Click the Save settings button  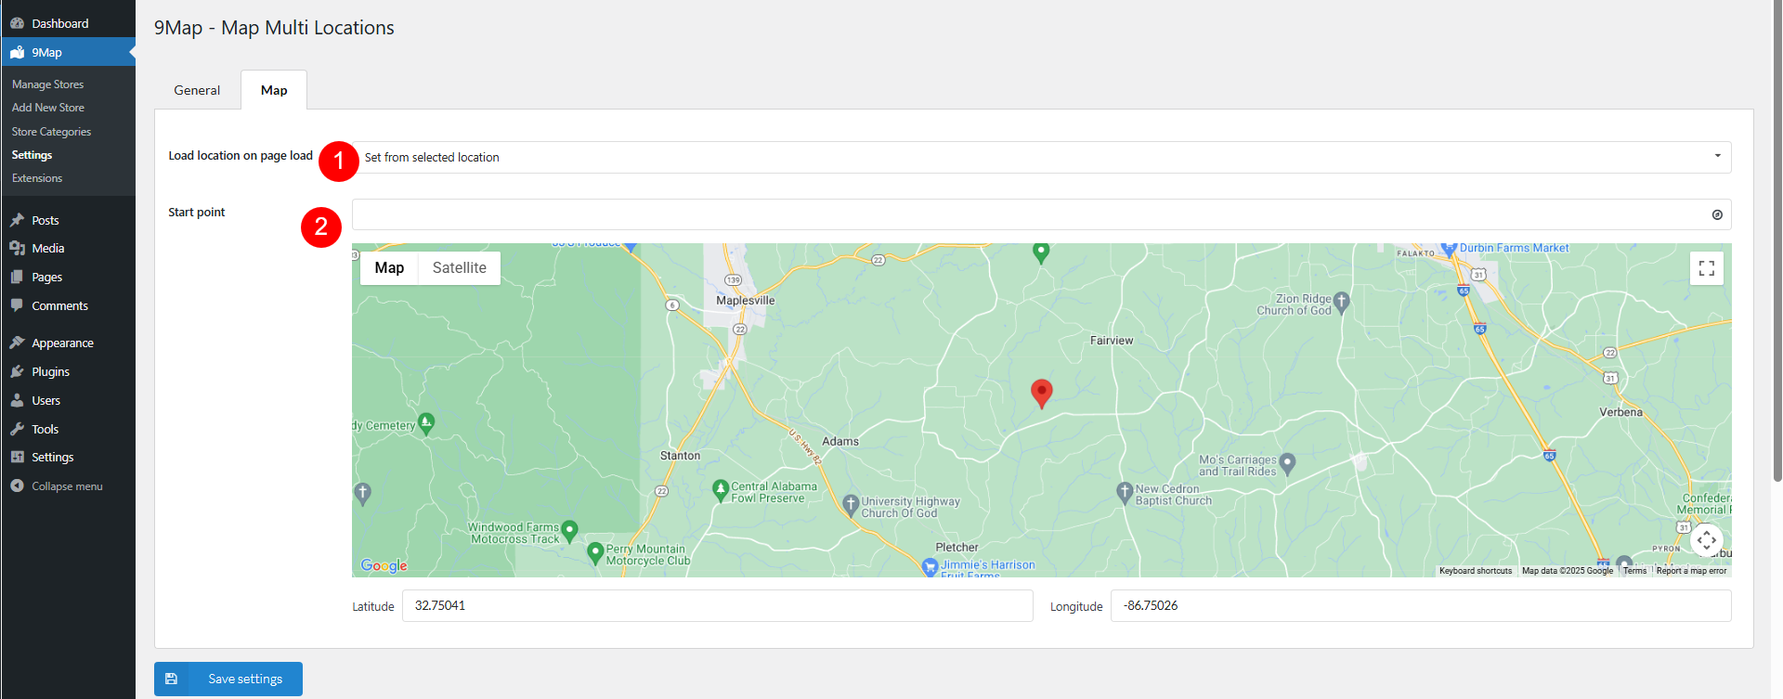pos(228,679)
